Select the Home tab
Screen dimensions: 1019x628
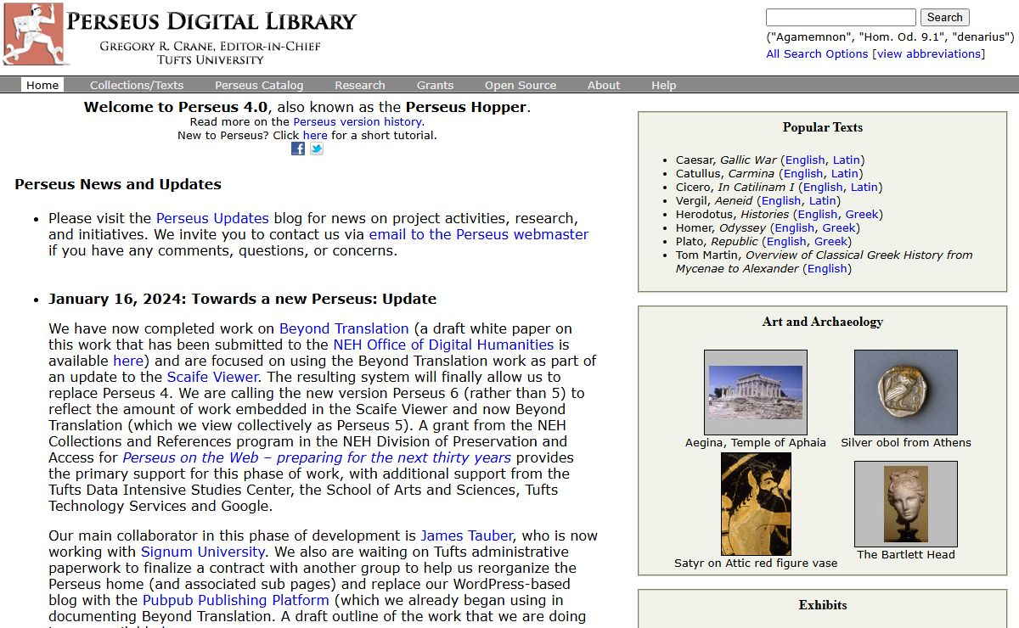coord(42,85)
